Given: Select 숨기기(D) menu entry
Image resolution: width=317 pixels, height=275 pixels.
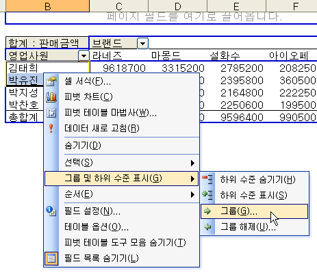Looking at the screenshot, I should (x=122, y=146).
